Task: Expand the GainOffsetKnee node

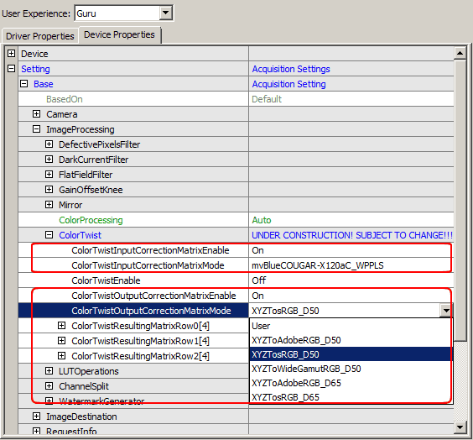Action: pos(49,189)
